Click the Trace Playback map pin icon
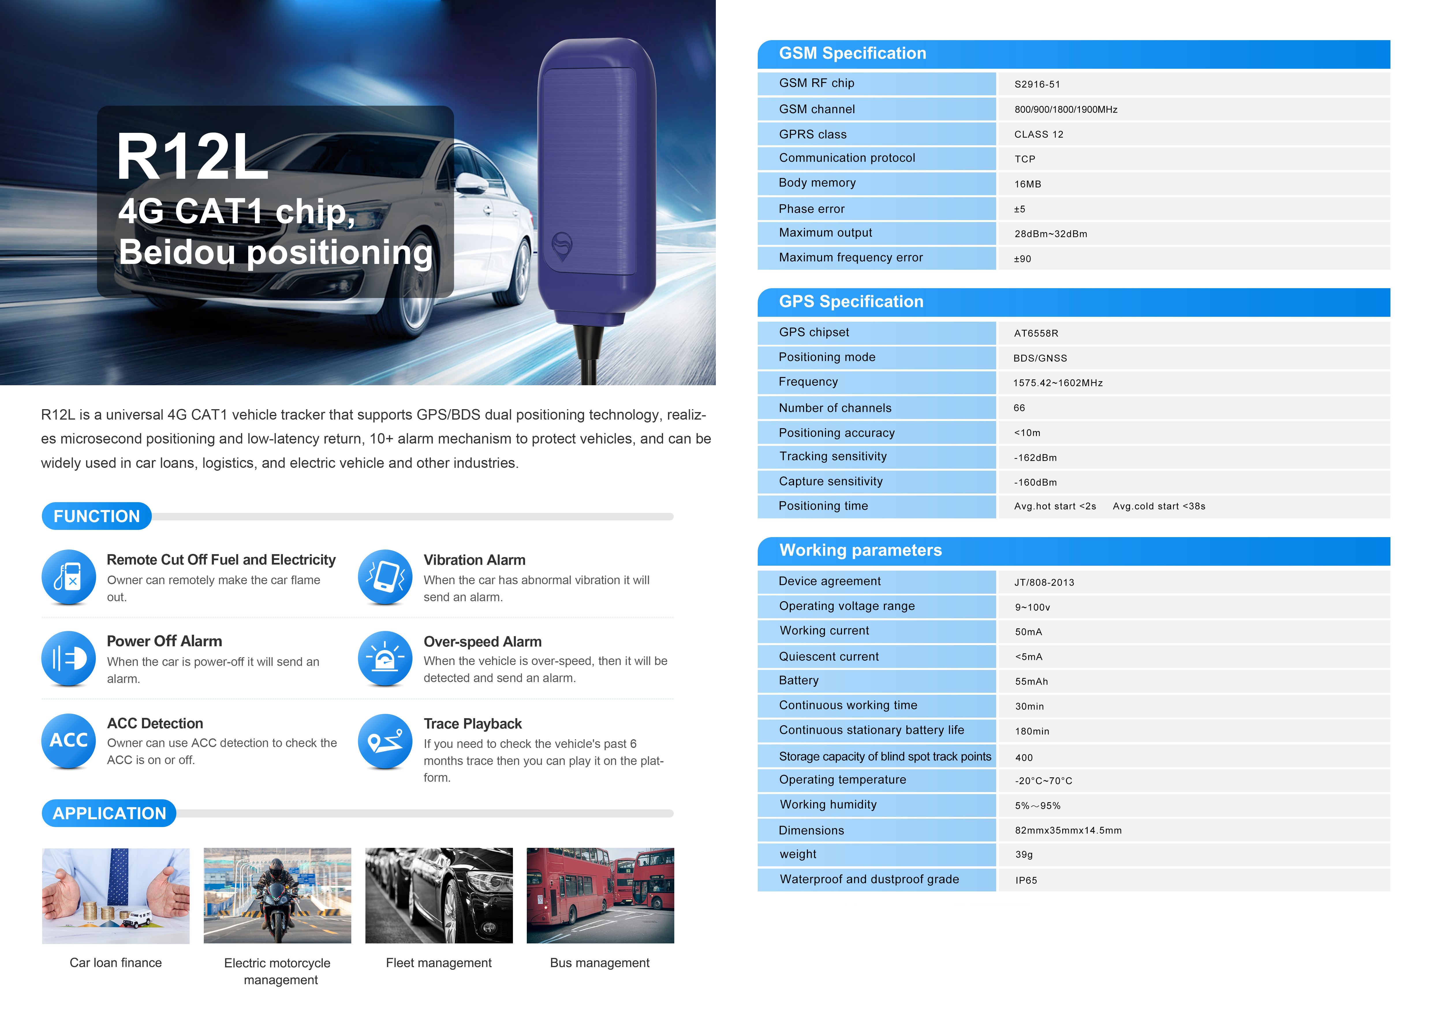 [x=385, y=740]
